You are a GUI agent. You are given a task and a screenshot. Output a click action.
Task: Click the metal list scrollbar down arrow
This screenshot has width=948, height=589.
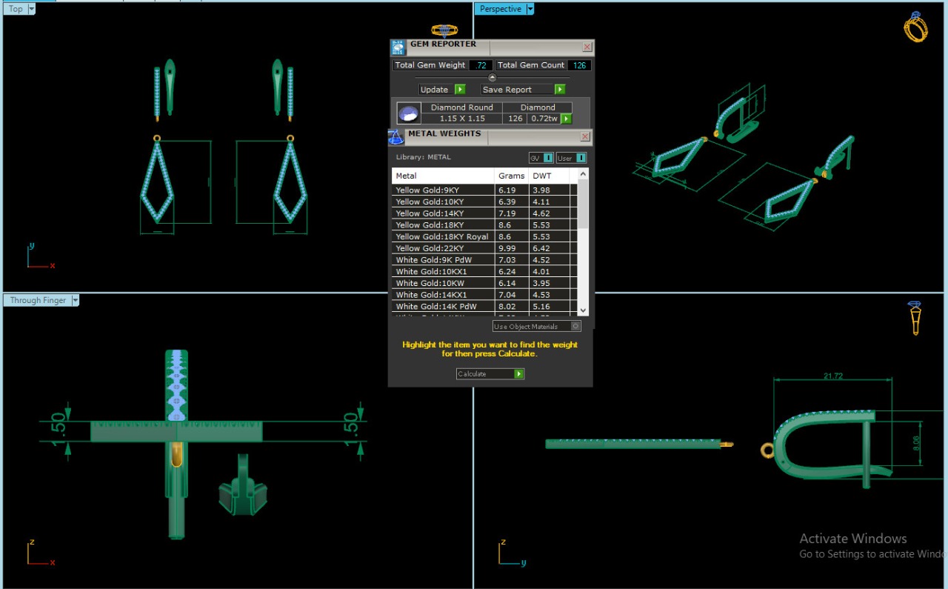[583, 310]
